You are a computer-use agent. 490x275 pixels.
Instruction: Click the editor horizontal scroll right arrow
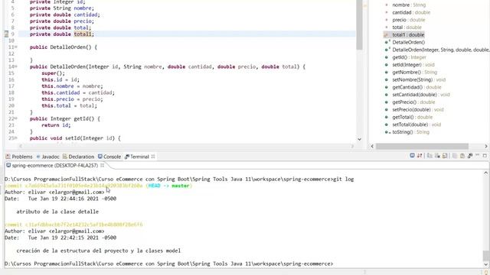[x=352, y=146]
